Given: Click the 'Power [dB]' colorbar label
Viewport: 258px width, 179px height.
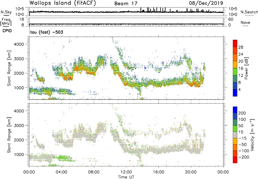Looking at the screenshot, I should (246, 68).
